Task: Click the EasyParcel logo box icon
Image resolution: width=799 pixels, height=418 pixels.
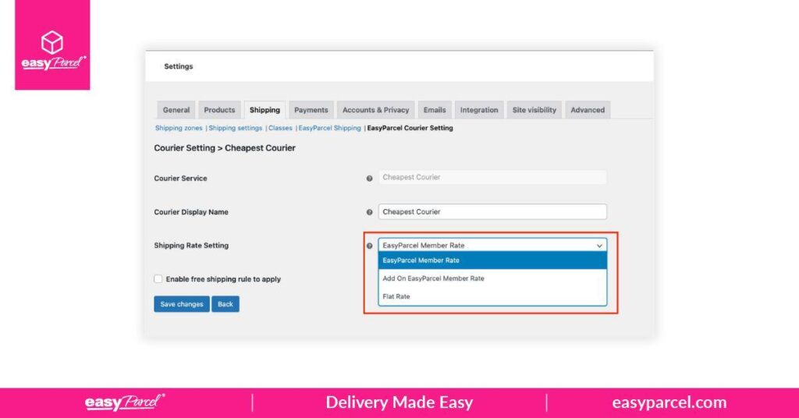Action: 52,42
